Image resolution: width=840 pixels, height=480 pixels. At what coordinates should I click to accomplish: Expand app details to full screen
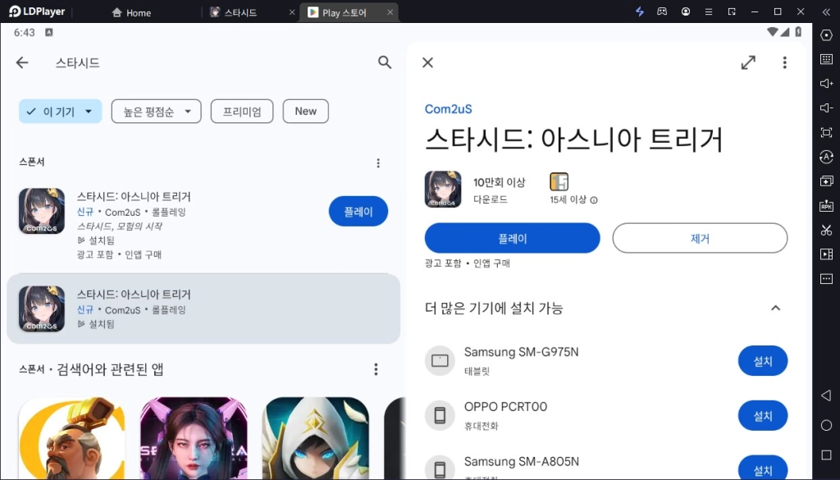[748, 62]
